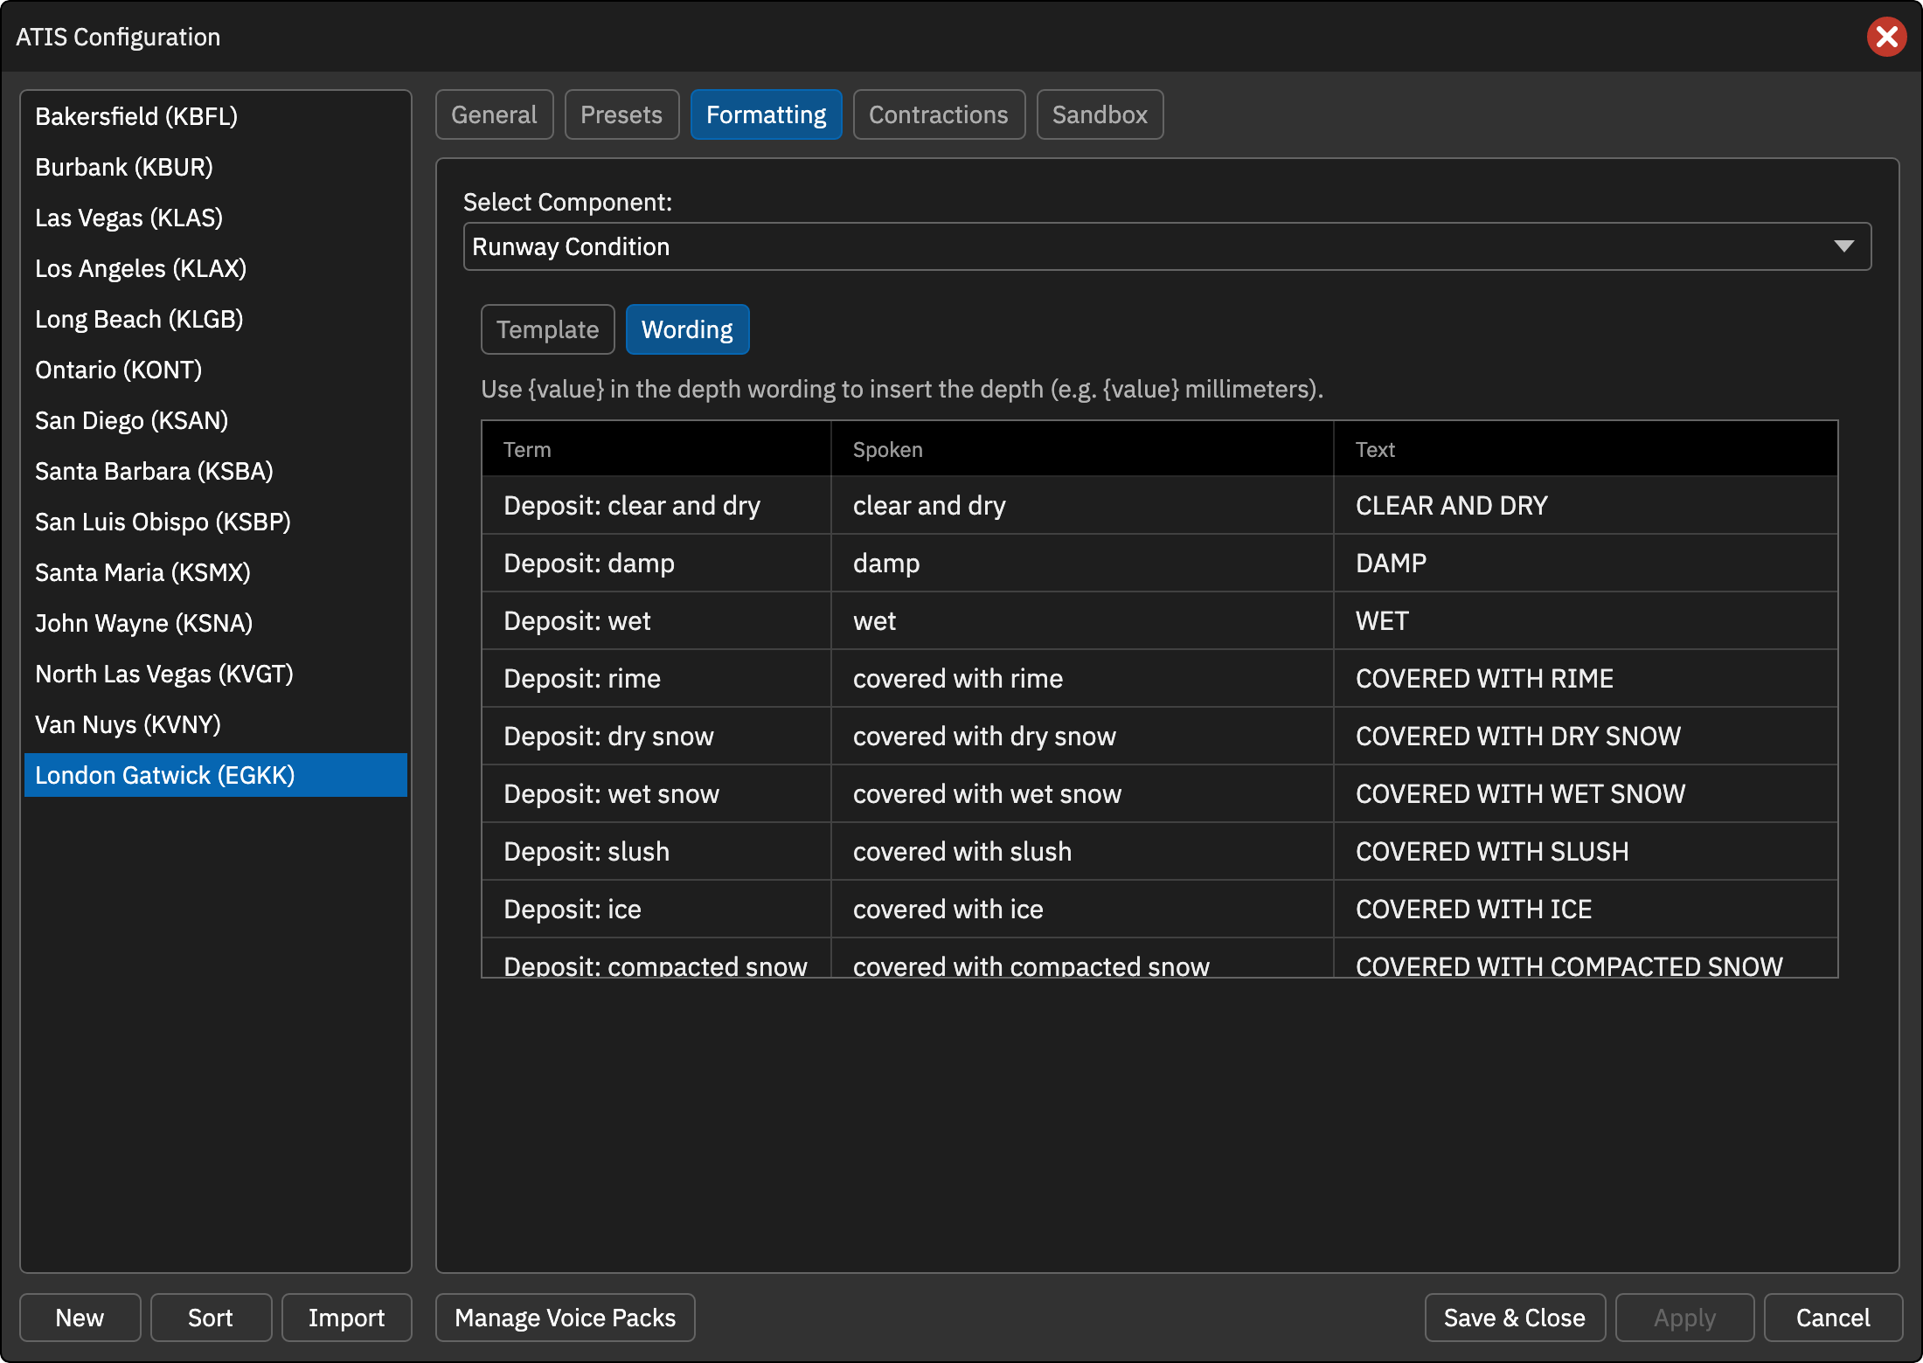Choose San Diego (KSAN)

216,420
